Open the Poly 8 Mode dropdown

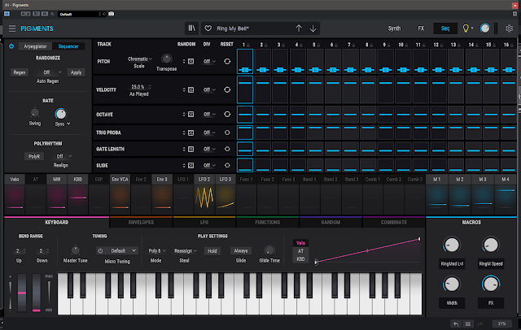(x=157, y=250)
